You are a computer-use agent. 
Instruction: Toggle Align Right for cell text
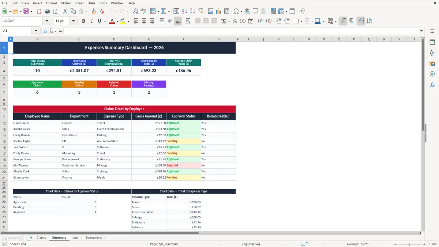151,21
